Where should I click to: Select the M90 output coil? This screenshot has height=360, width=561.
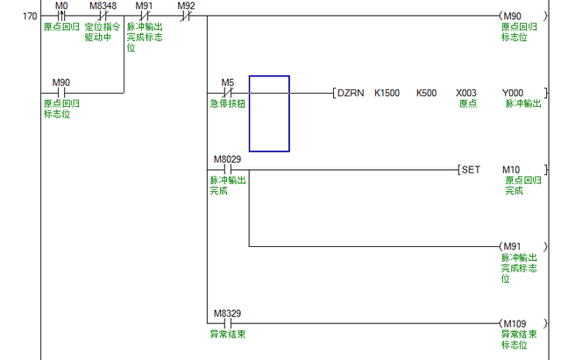(523, 16)
